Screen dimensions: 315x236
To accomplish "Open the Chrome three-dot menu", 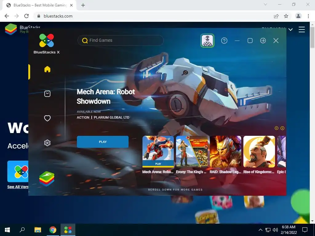I will pos(308,16).
